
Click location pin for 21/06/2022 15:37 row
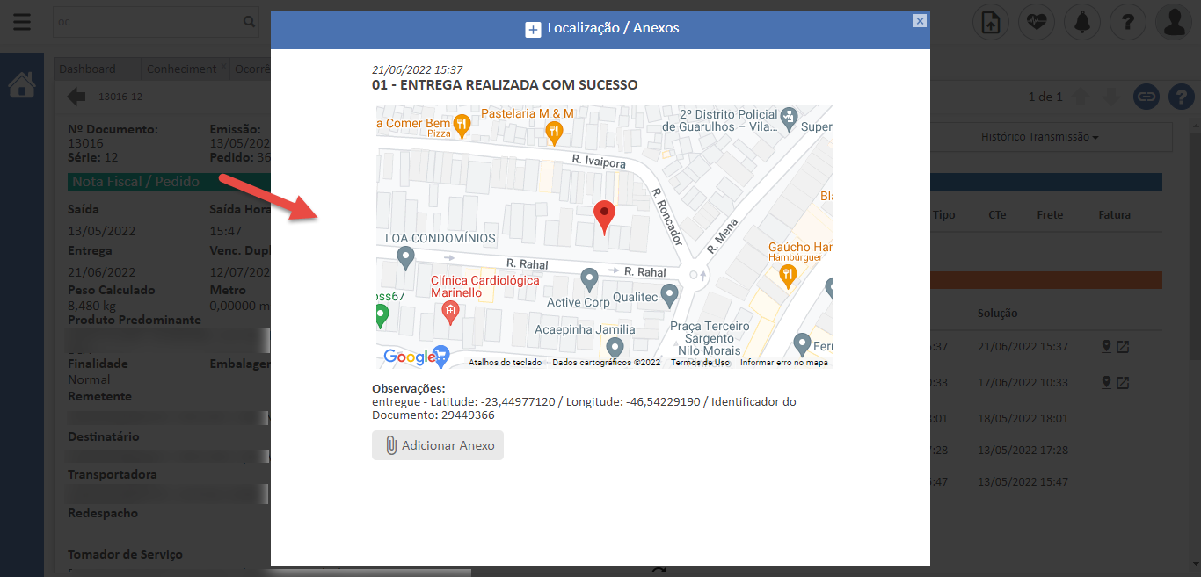pyautogui.click(x=1107, y=347)
